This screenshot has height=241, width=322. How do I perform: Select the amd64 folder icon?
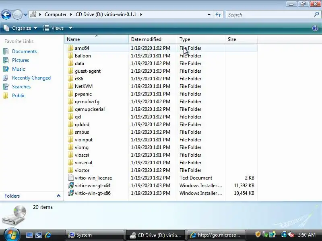[x=70, y=48]
